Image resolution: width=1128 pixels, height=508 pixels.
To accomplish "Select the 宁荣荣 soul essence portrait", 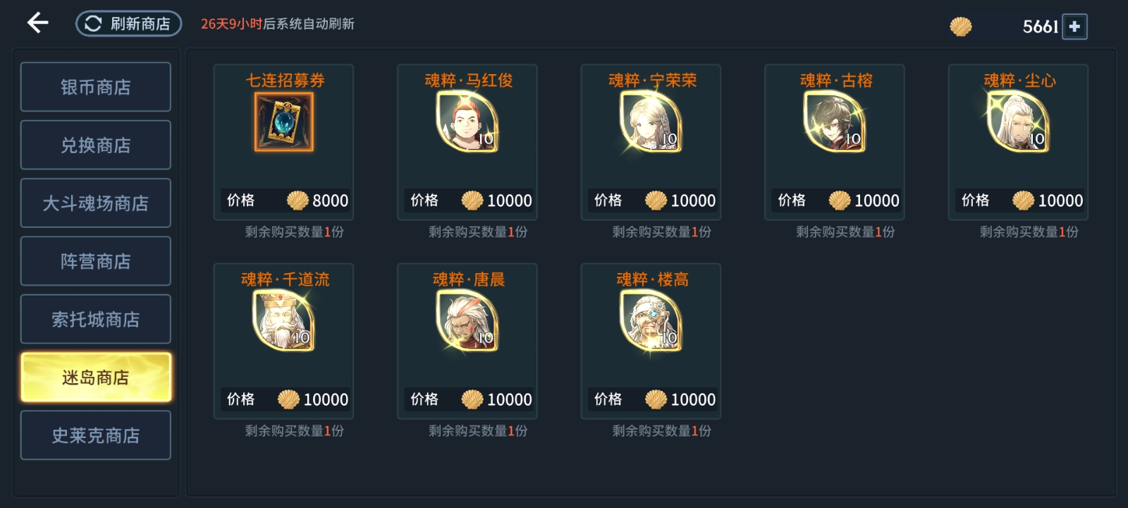I will (651, 122).
